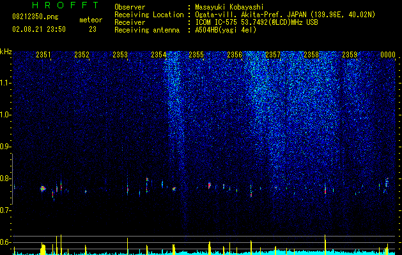Click the meteor count value 23
Viewport: 402px width, 255px height.
[93, 29]
